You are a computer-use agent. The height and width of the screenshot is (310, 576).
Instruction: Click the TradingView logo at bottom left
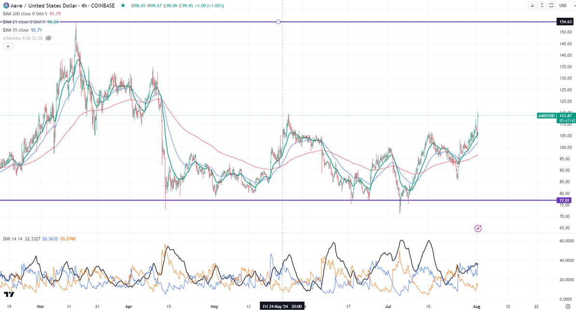[x=9, y=294]
